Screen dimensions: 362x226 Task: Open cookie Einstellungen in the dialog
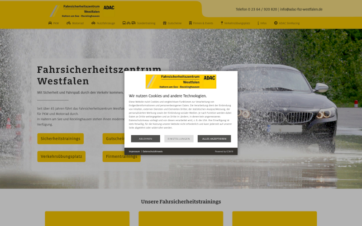(179, 139)
